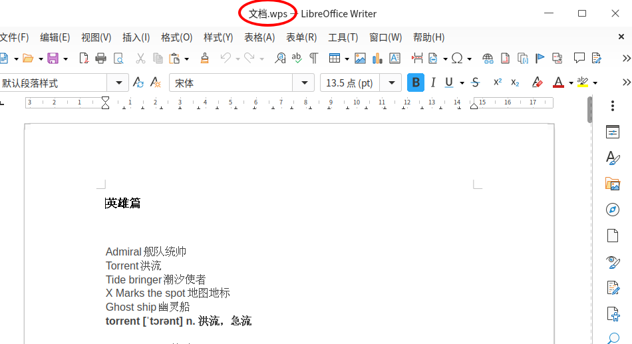Screen dimensions: 632x344
Task: Open sidebar settings three-dot menu
Action: click(613, 106)
